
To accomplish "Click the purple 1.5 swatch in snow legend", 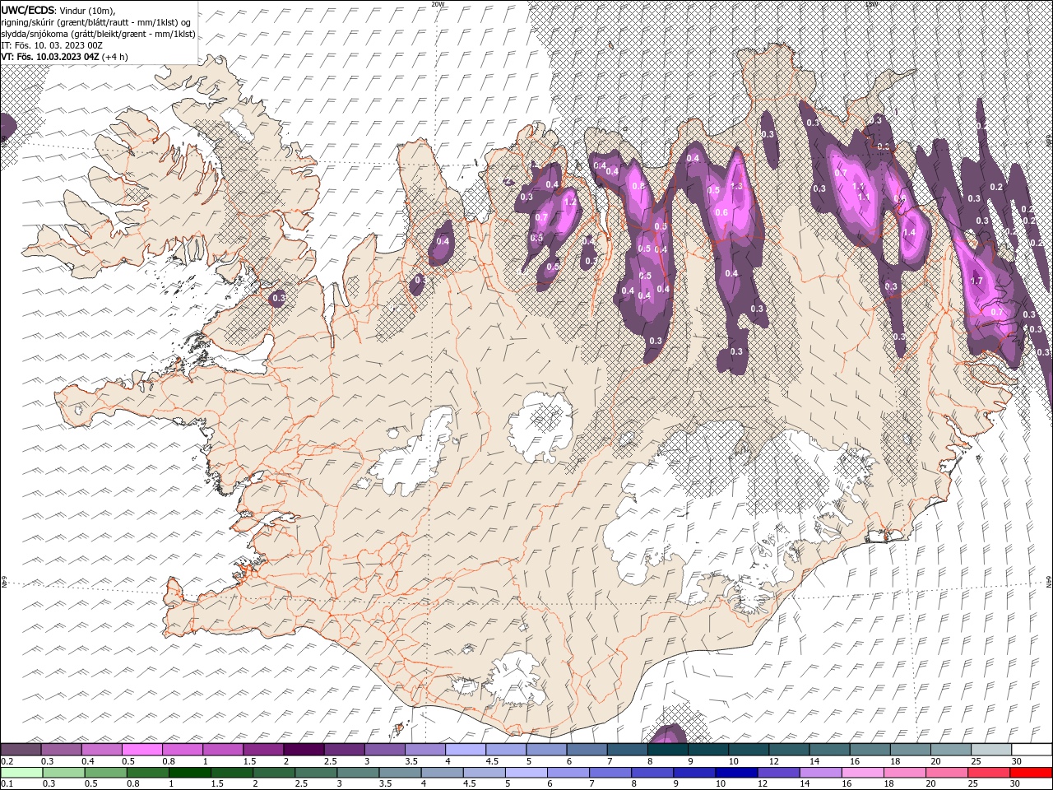I will pos(262,750).
